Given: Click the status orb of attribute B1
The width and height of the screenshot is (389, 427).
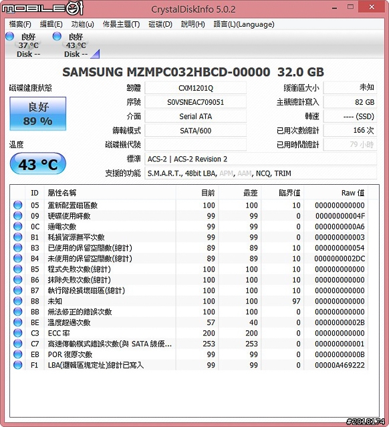Looking at the screenshot, I should pos(18,237).
